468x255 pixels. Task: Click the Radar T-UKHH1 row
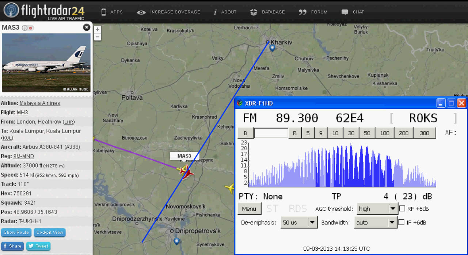[46, 221]
